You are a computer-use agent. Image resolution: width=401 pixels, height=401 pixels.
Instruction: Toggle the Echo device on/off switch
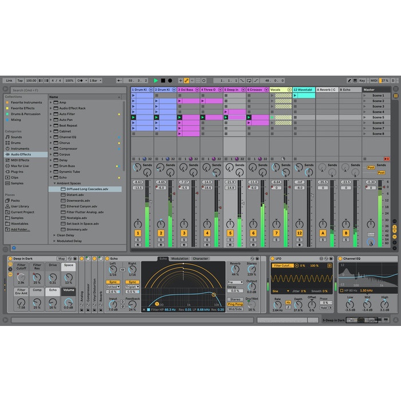(x=108, y=258)
